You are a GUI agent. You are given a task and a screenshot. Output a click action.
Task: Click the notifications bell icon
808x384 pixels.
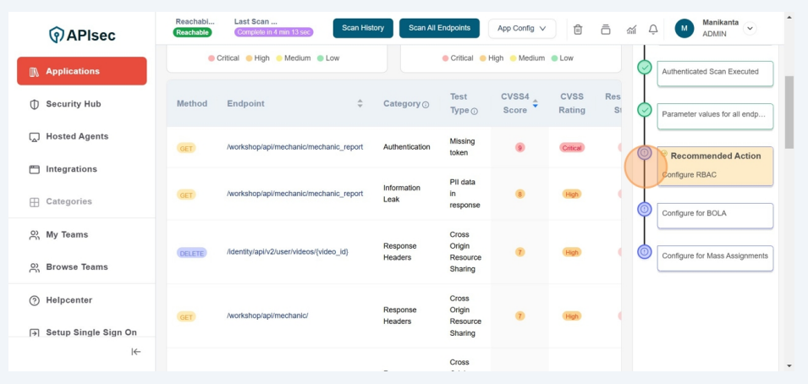[x=653, y=29]
